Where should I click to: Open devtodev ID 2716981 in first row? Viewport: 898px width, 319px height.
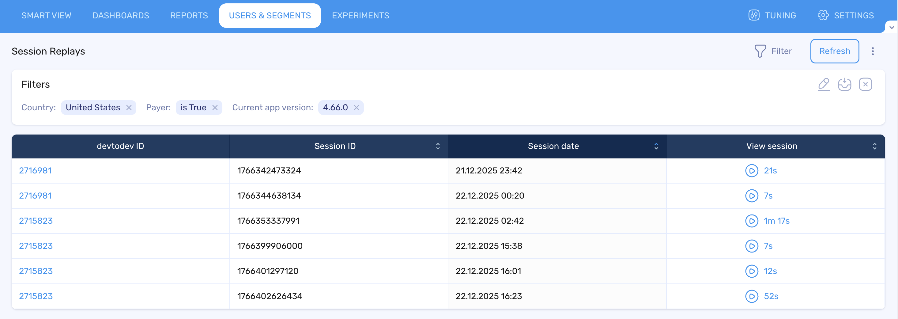(35, 171)
